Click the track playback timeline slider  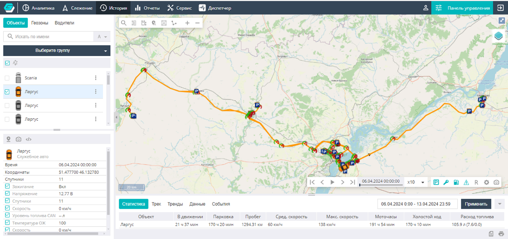point(381,185)
